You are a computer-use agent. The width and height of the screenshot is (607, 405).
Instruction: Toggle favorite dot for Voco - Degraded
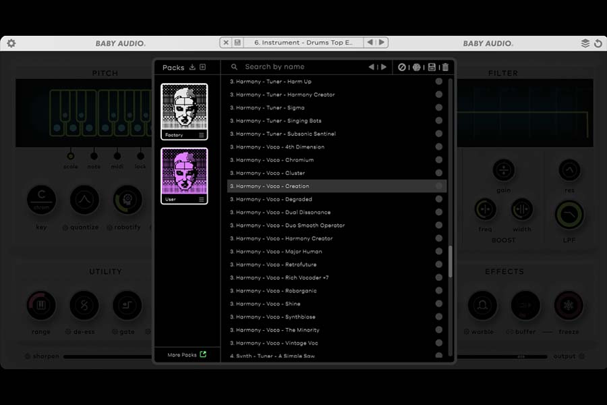pos(438,199)
